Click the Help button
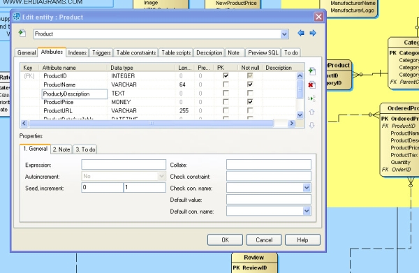 click(302, 240)
